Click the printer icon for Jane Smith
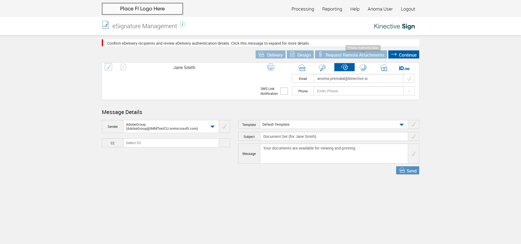521x244 pixels. click(x=271, y=67)
